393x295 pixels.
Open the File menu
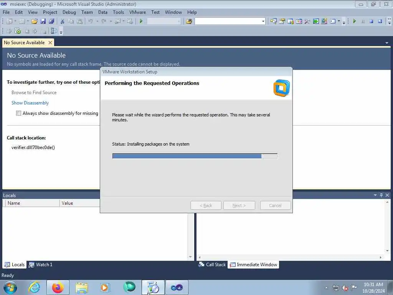click(x=6, y=12)
